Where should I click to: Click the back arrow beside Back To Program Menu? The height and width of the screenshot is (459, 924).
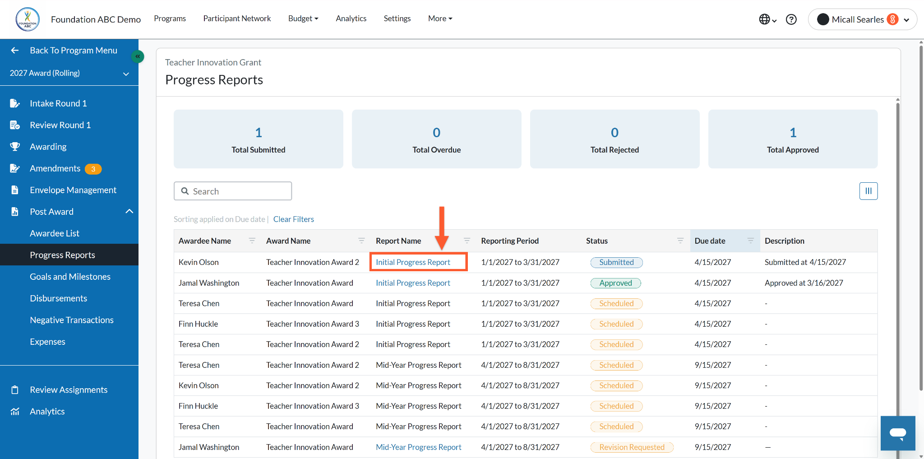coord(15,51)
